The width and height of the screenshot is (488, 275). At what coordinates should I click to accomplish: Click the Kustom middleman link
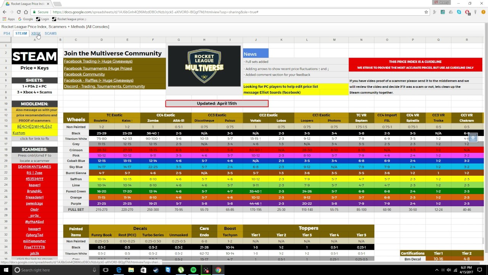point(19,133)
